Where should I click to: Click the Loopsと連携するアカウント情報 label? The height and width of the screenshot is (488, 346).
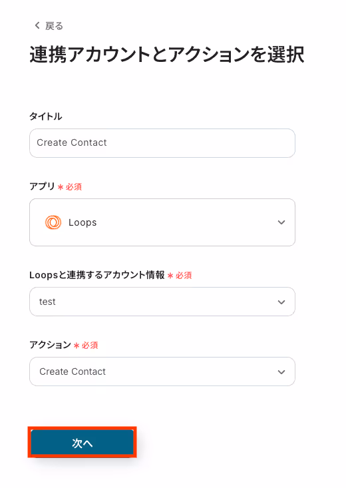coord(96,275)
